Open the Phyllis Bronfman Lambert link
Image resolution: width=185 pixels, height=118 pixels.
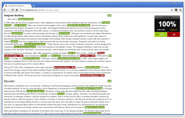[x=79, y=25]
